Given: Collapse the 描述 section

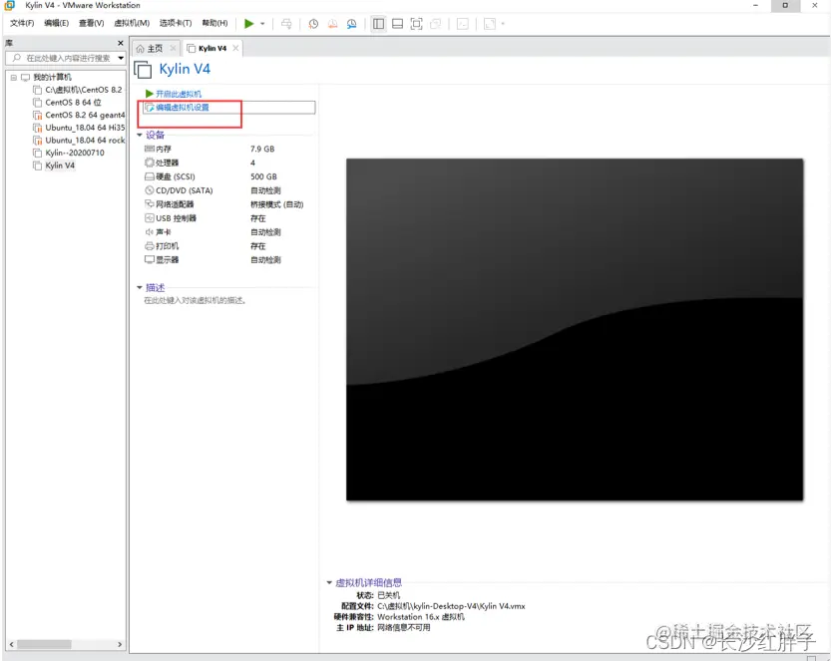Looking at the screenshot, I should click(x=140, y=287).
